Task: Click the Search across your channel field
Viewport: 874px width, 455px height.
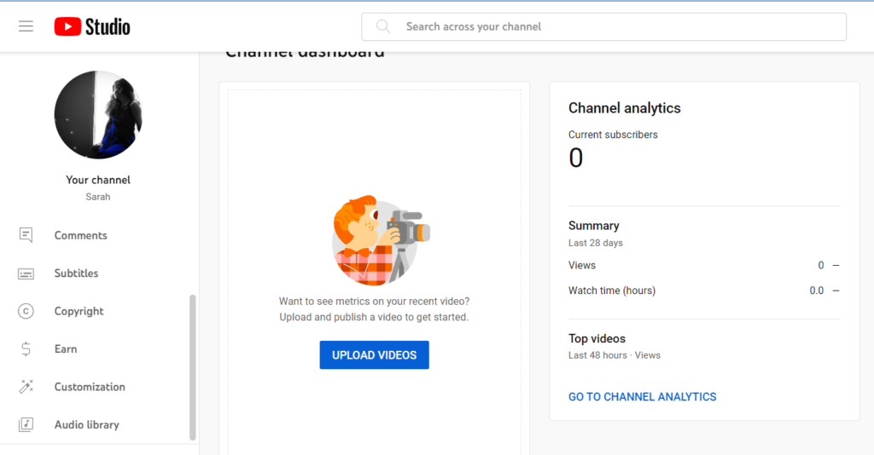Action: 603,26
